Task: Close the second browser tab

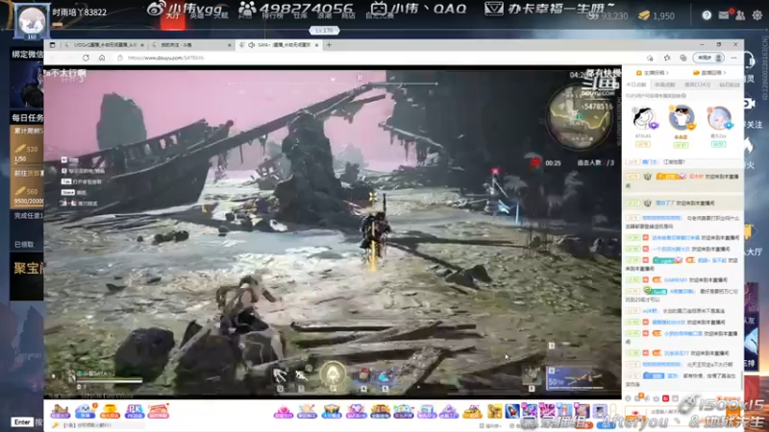Action: point(229,45)
